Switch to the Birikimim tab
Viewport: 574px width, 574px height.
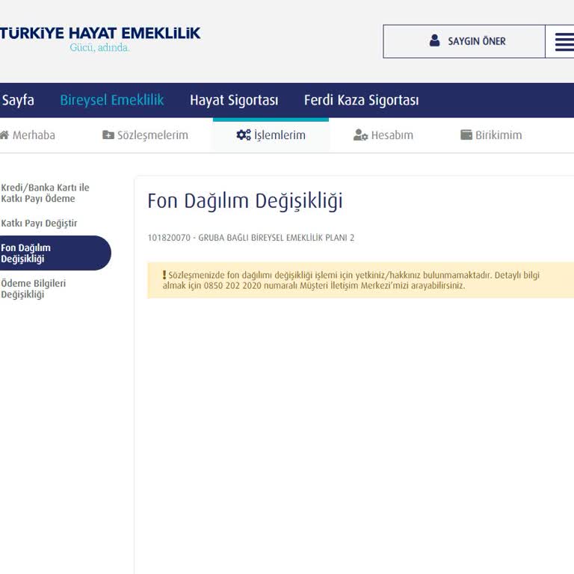pos(491,135)
